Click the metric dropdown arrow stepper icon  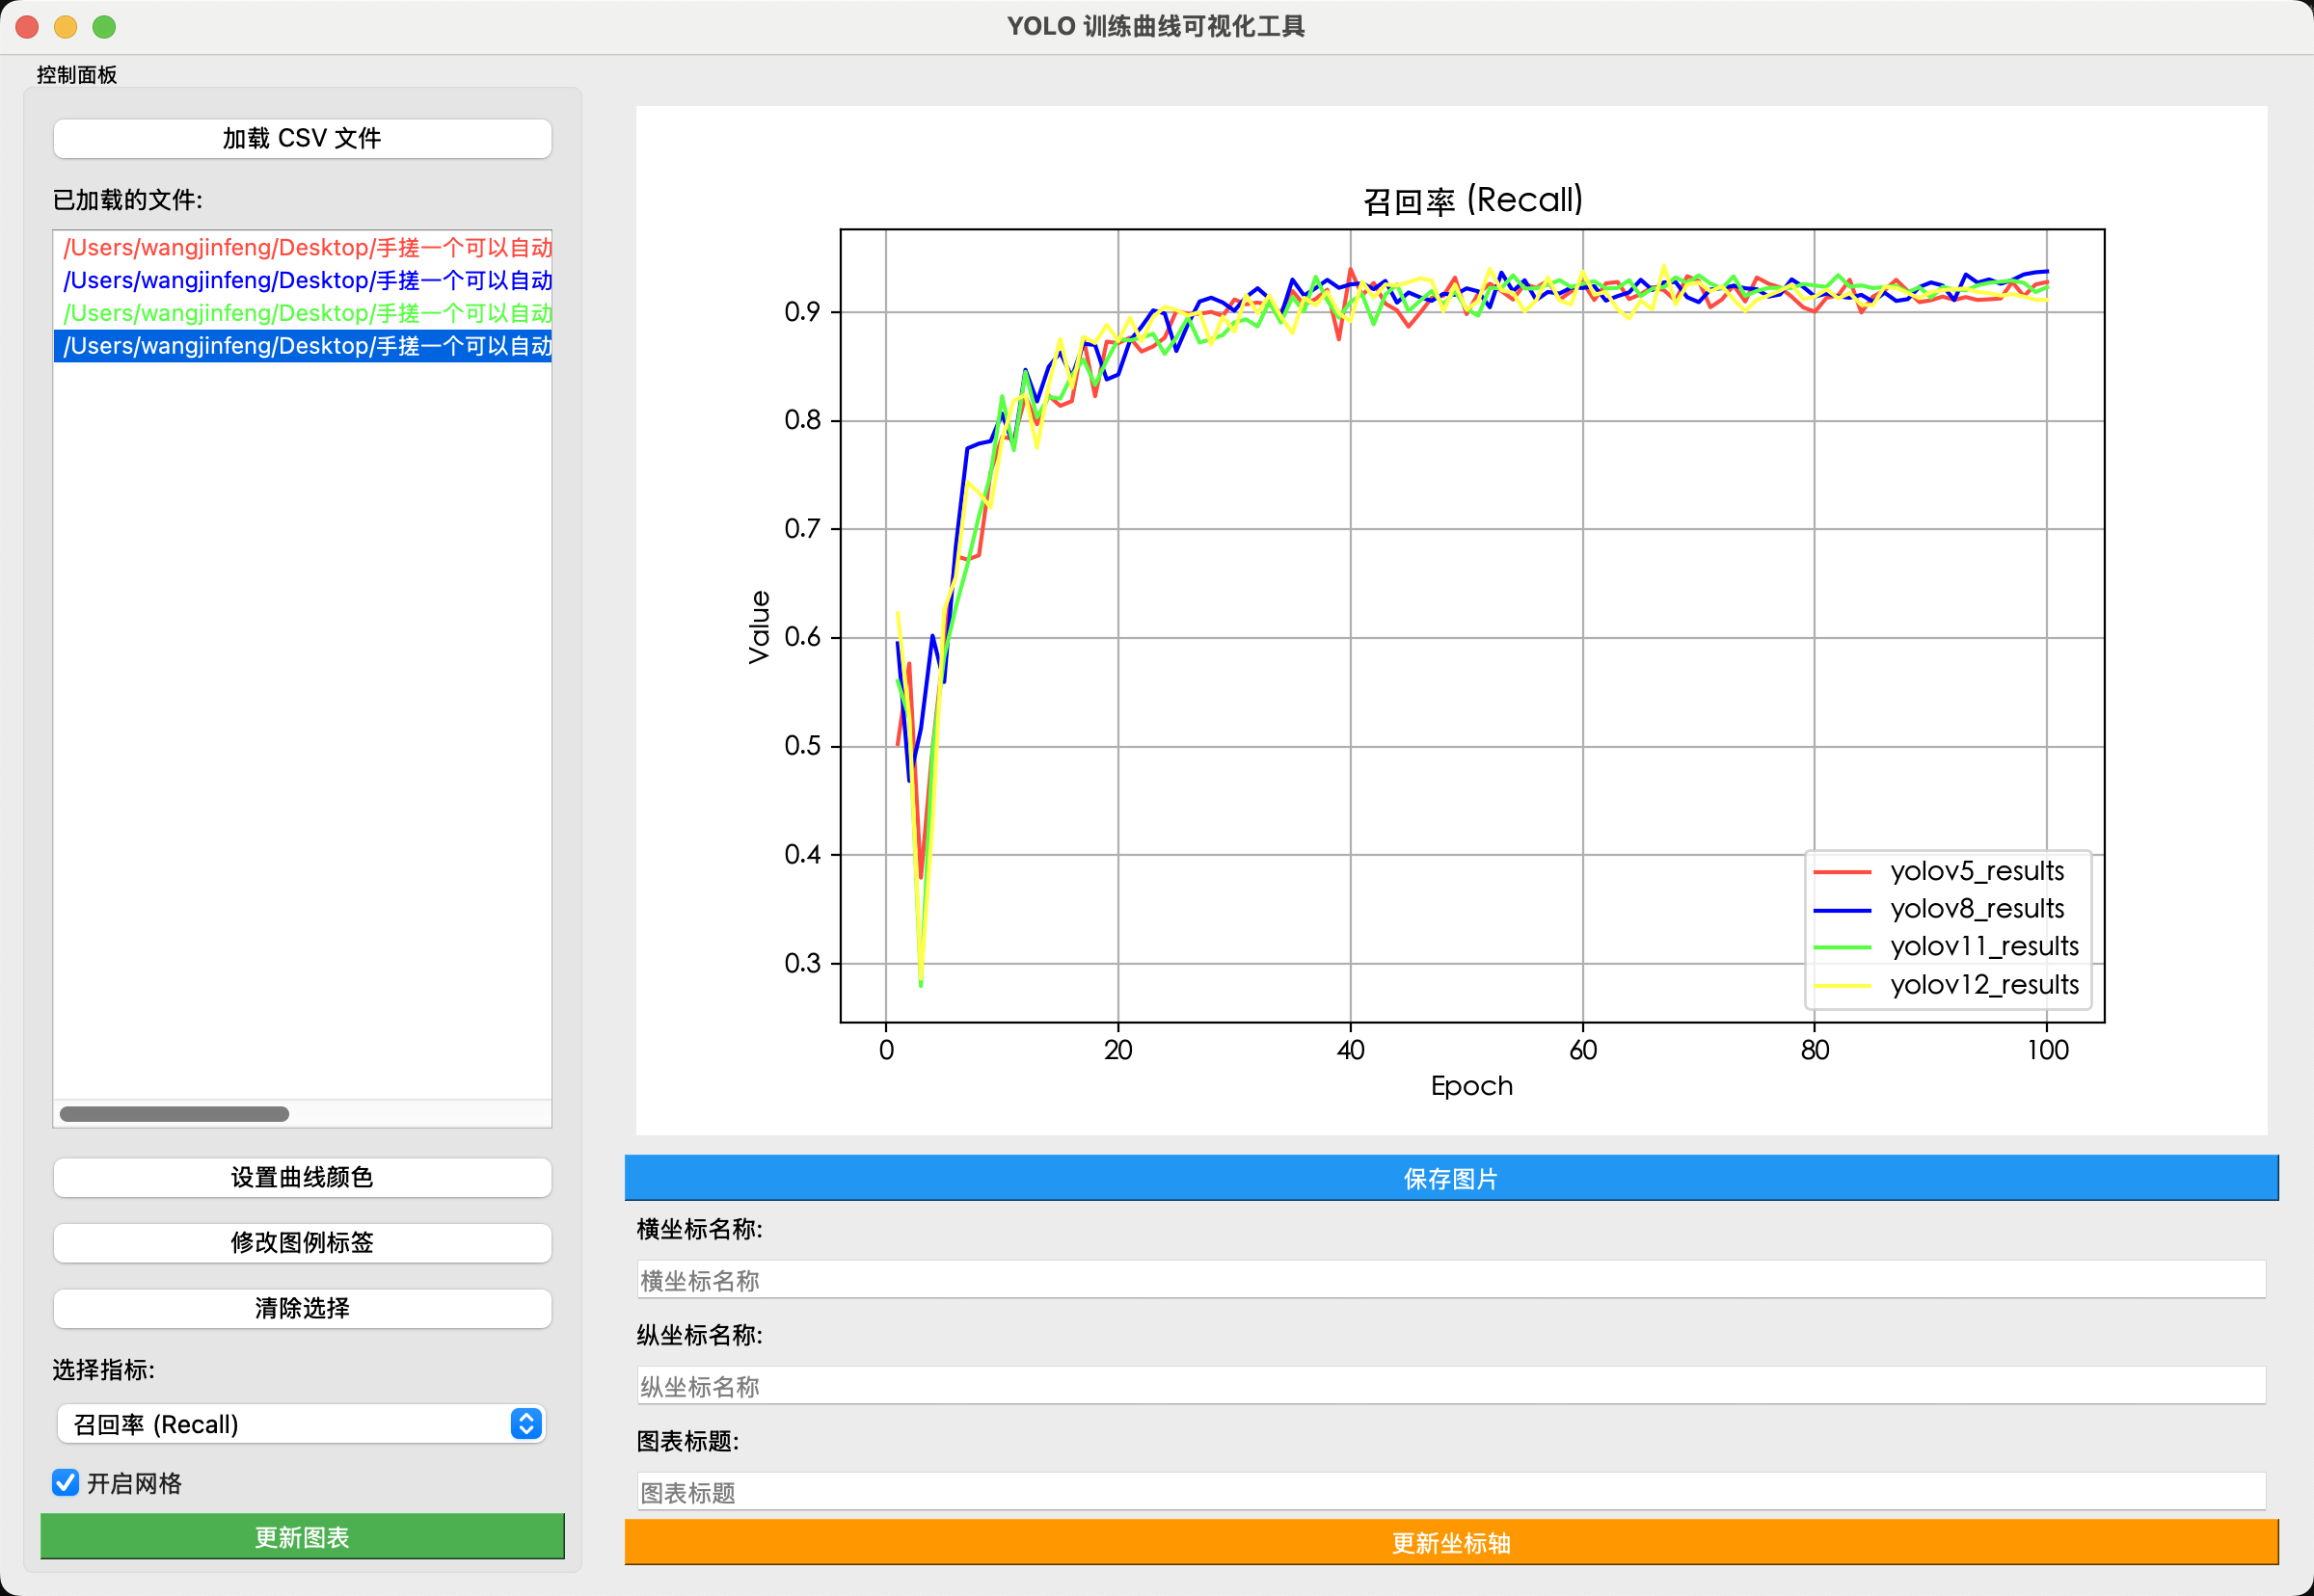click(x=526, y=1423)
